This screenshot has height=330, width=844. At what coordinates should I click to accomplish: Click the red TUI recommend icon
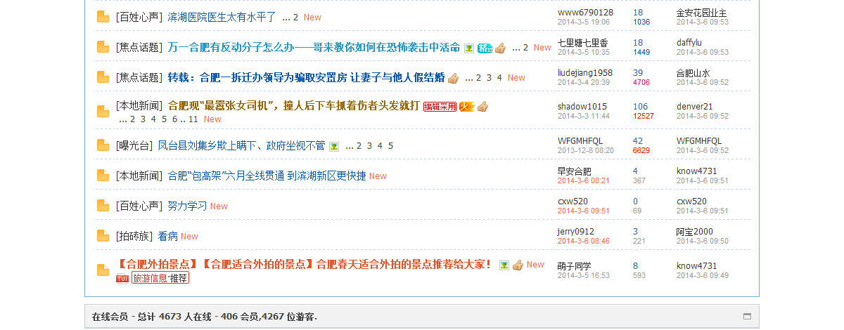coord(122,279)
